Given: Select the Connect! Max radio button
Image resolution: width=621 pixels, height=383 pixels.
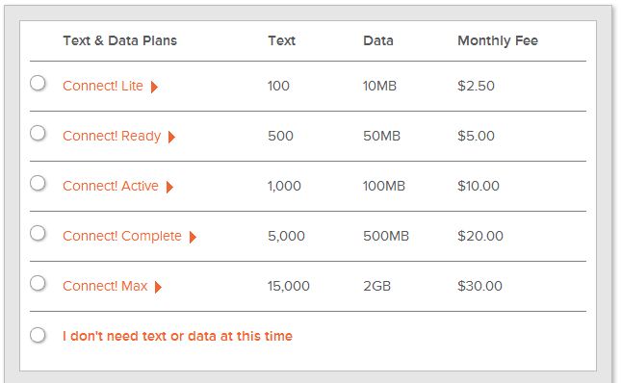Looking at the screenshot, I should point(38,283).
